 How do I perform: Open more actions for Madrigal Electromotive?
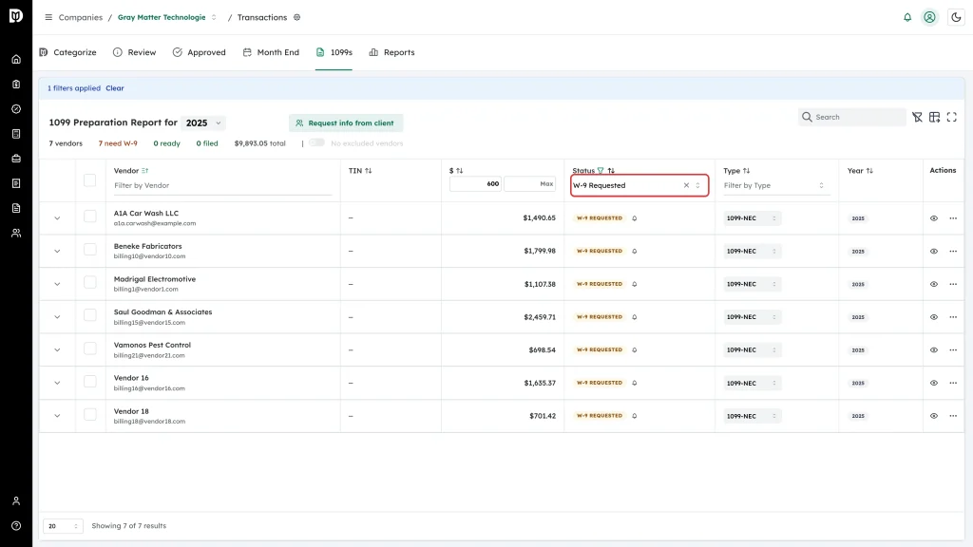[x=953, y=284]
